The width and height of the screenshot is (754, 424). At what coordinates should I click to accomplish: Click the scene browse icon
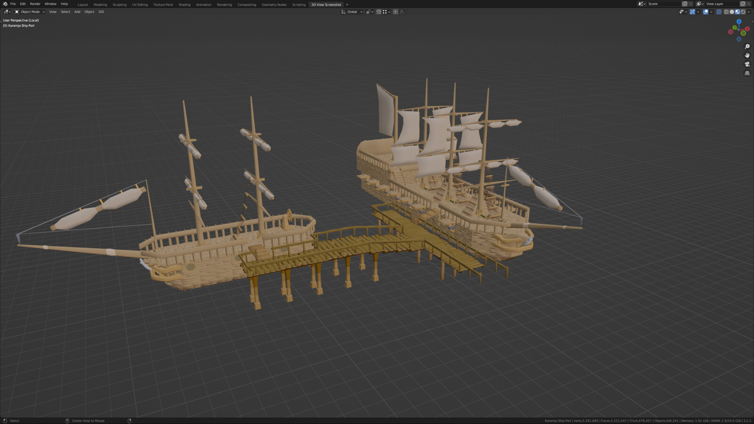pos(641,4)
